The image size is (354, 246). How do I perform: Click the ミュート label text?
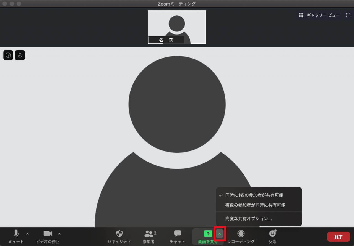tap(16, 242)
